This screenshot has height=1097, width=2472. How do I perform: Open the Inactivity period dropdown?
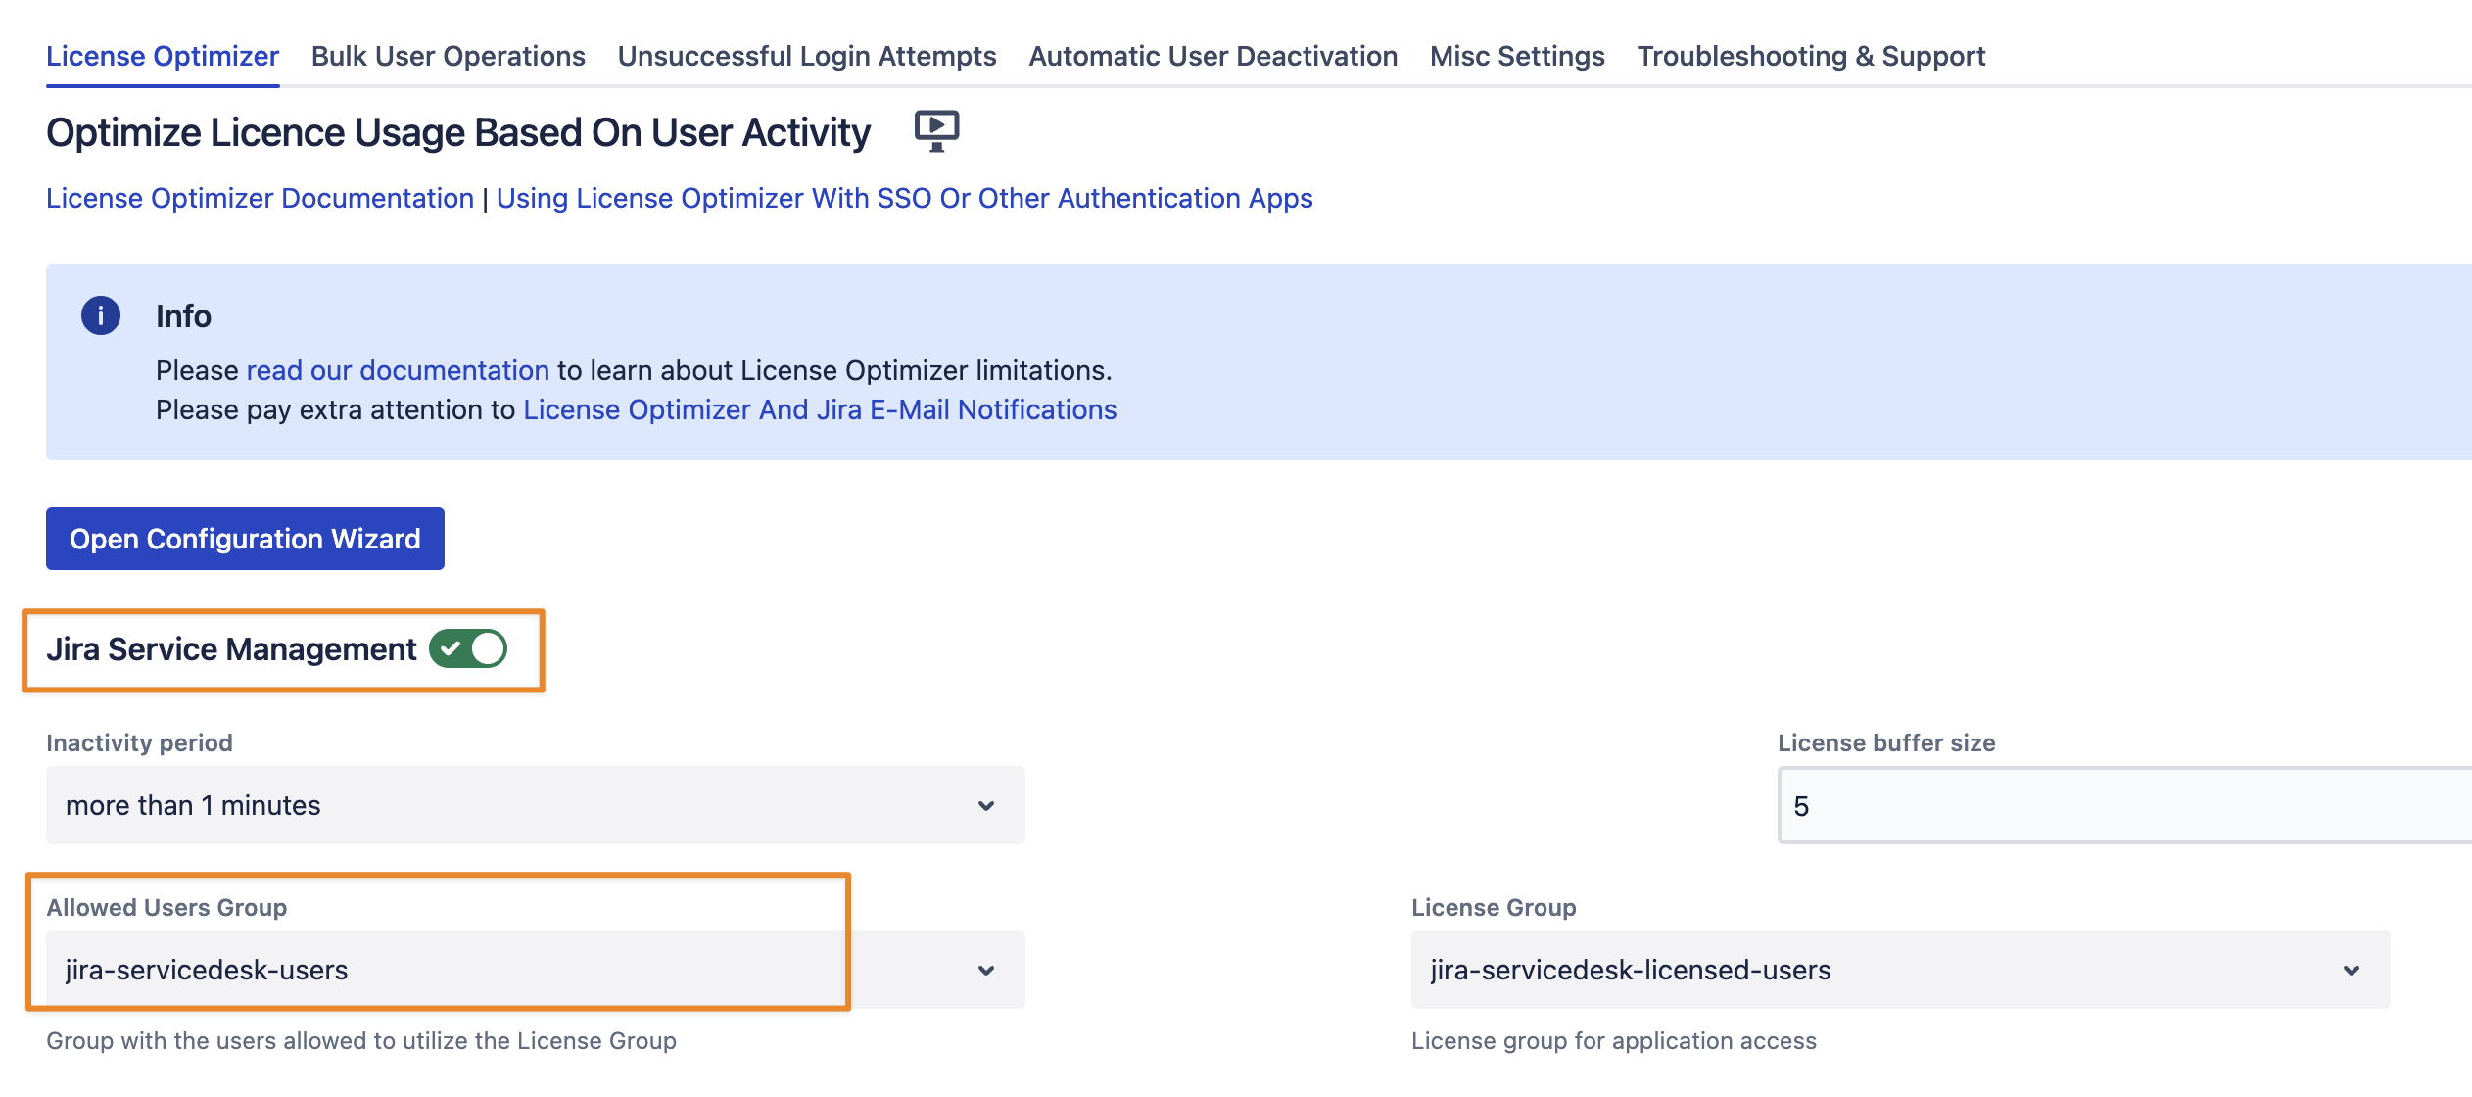click(x=536, y=805)
